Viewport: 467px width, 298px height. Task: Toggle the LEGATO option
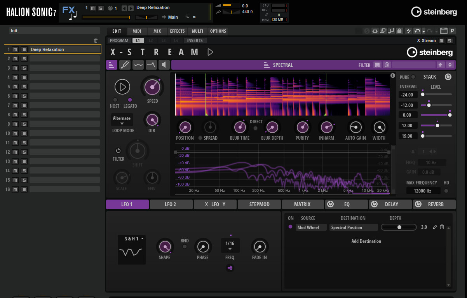click(130, 100)
